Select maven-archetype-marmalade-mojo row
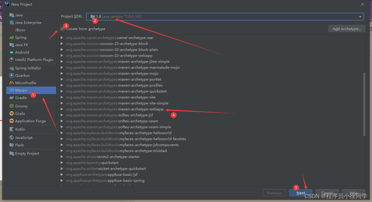The width and height of the screenshot is (372, 202). point(211,68)
